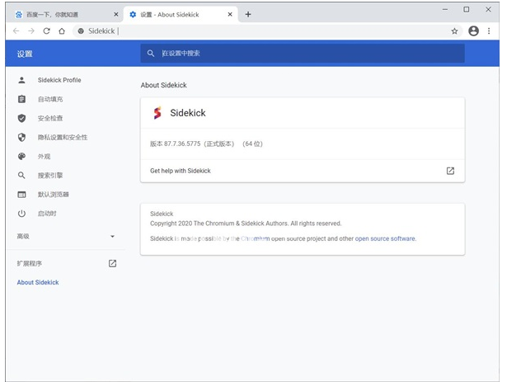Click the clipboard icon beside 自动填充
Viewport: 507px width, 386px height.
[x=21, y=99]
